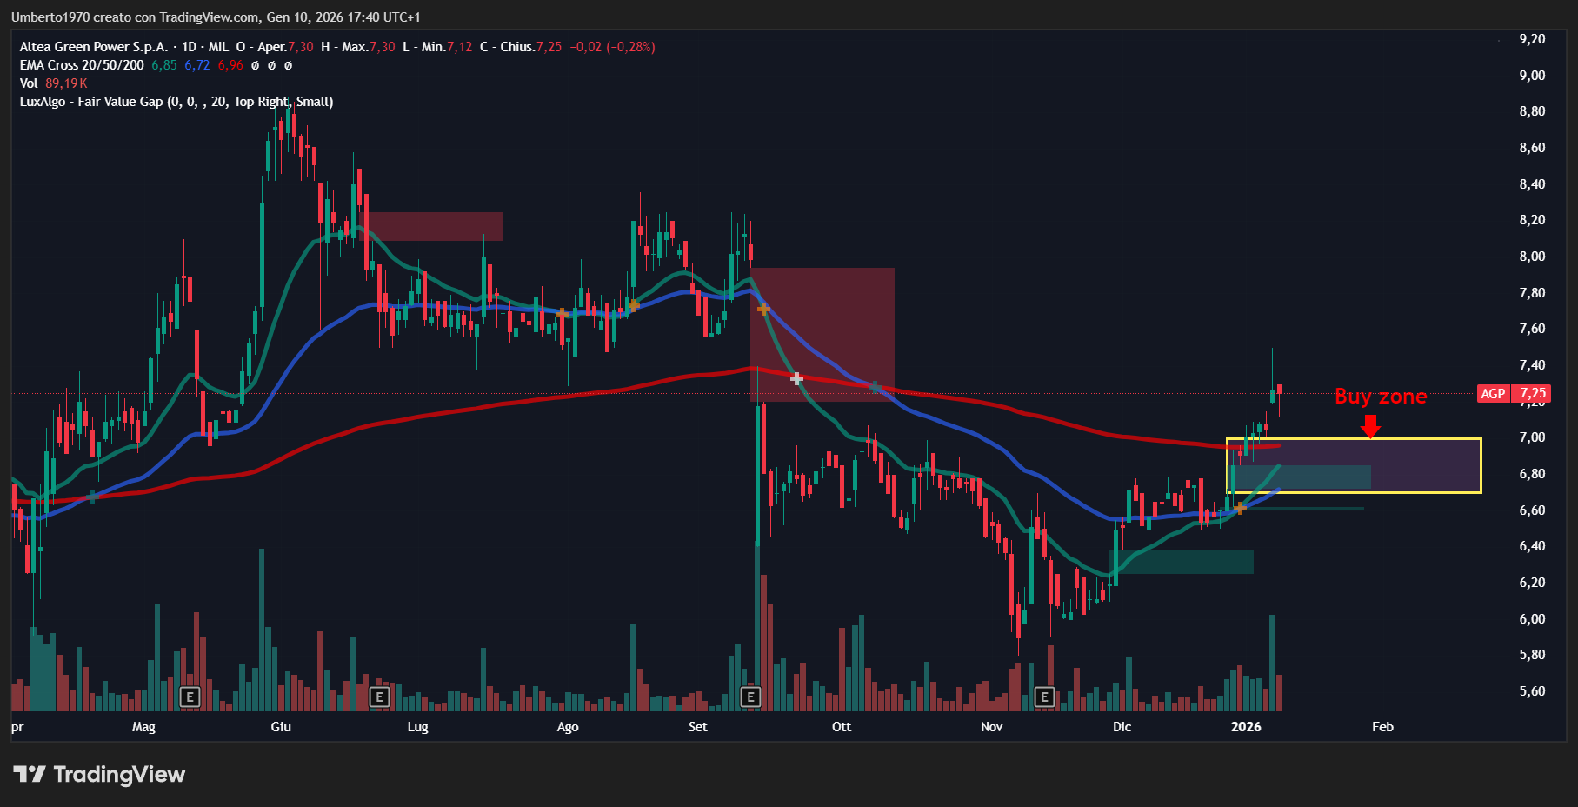Viewport: 1578px width, 807px height.
Task: Click the TradingView logo at bottom left
Action: 99,774
